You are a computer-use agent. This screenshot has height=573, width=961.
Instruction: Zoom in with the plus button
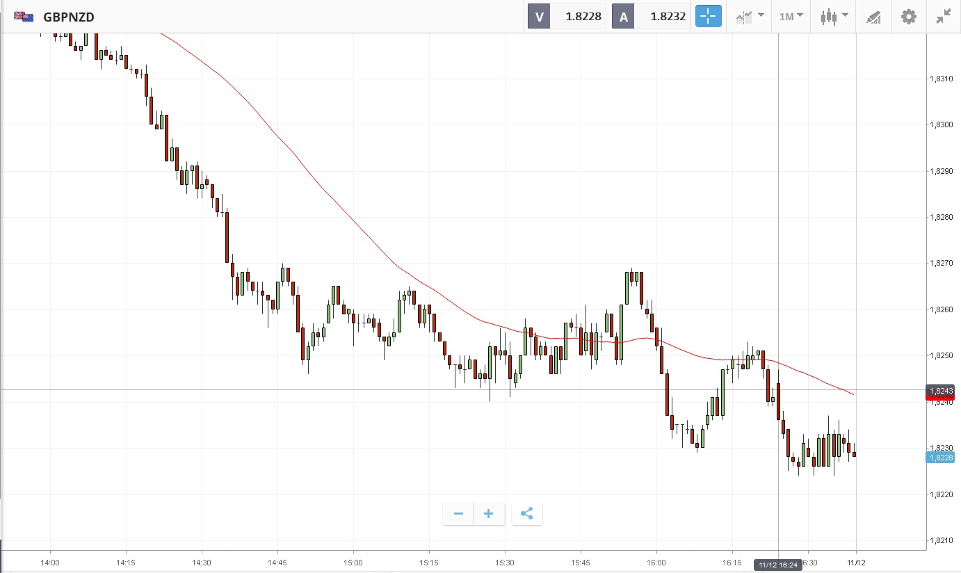coord(489,514)
